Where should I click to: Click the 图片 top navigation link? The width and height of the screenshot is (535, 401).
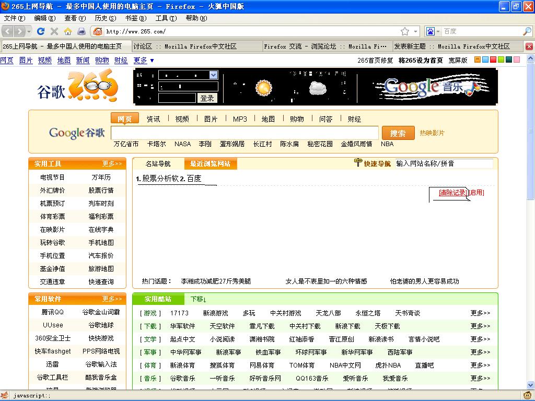[x=26, y=61]
